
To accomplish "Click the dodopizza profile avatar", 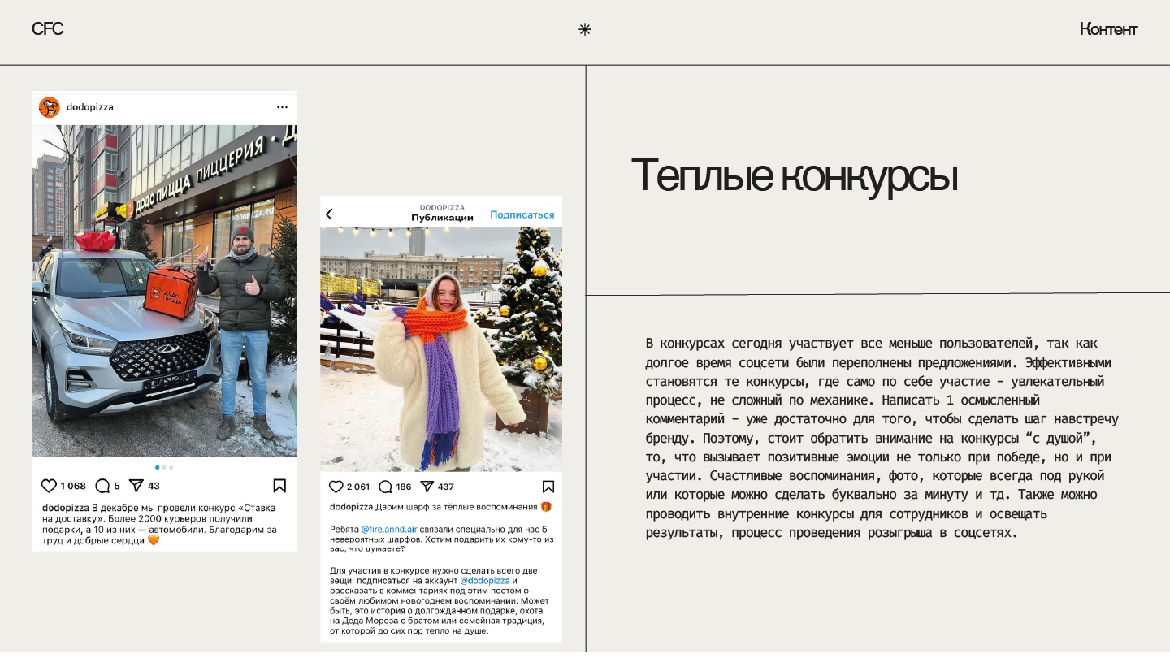I will click(x=50, y=107).
